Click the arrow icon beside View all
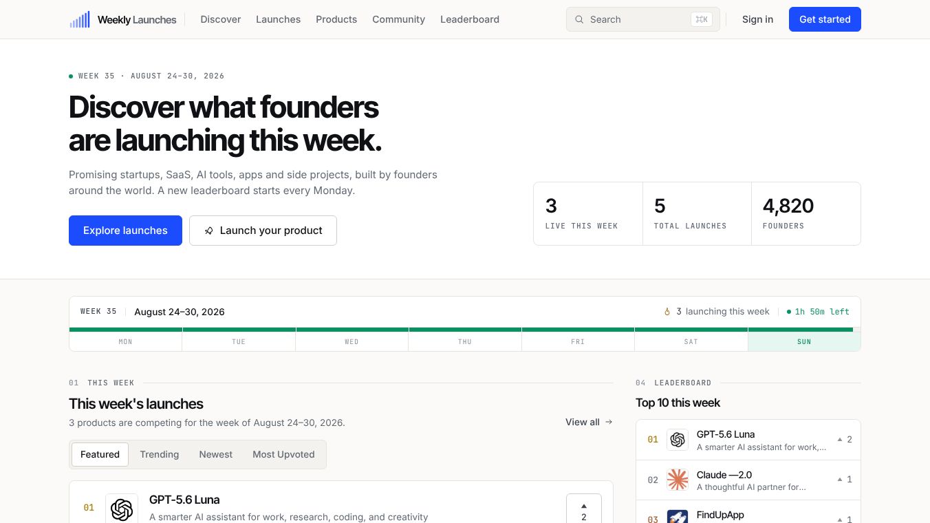Screen dimensions: 930x523 coord(609,422)
